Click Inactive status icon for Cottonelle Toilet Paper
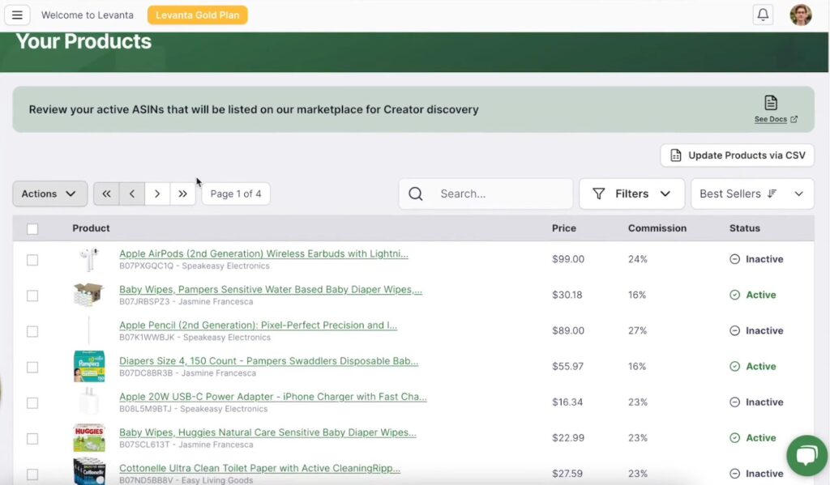Image resolution: width=830 pixels, height=485 pixels. [734, 474]
